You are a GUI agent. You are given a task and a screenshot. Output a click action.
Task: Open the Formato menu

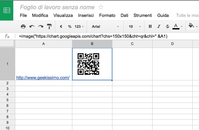(x=107, y=15)
